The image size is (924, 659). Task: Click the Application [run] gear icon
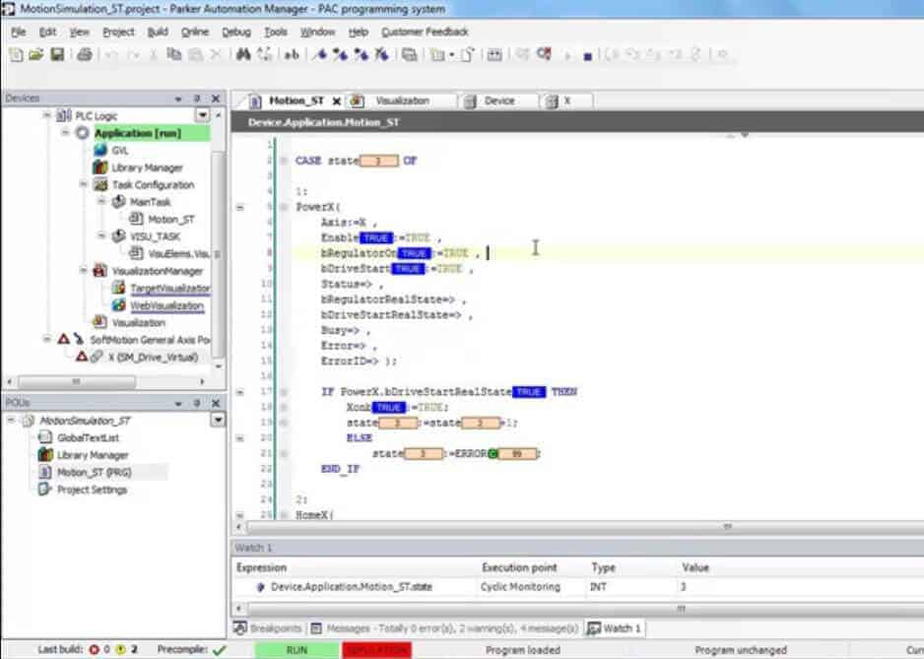click(x=83, y=133)
